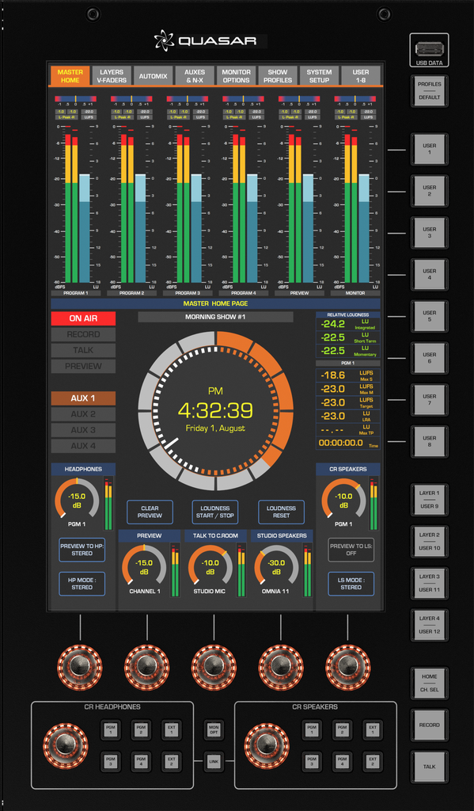This screenshot has height=811, width=474.
Task: Click the LINK key between monitor sections
Action: click(214, 762)
